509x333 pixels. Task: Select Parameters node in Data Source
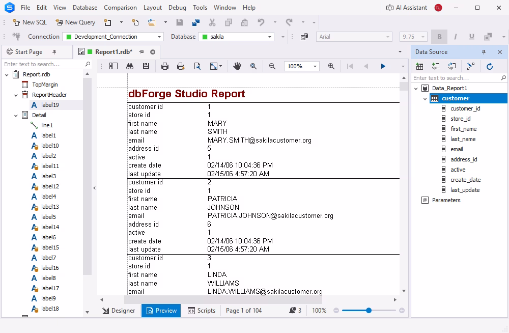[446, 201]
